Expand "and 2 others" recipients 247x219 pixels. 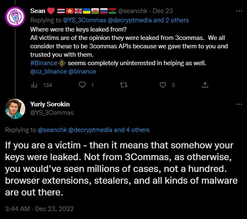point(171,20)
